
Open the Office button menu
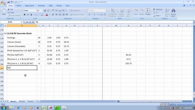tap(3, 3)
